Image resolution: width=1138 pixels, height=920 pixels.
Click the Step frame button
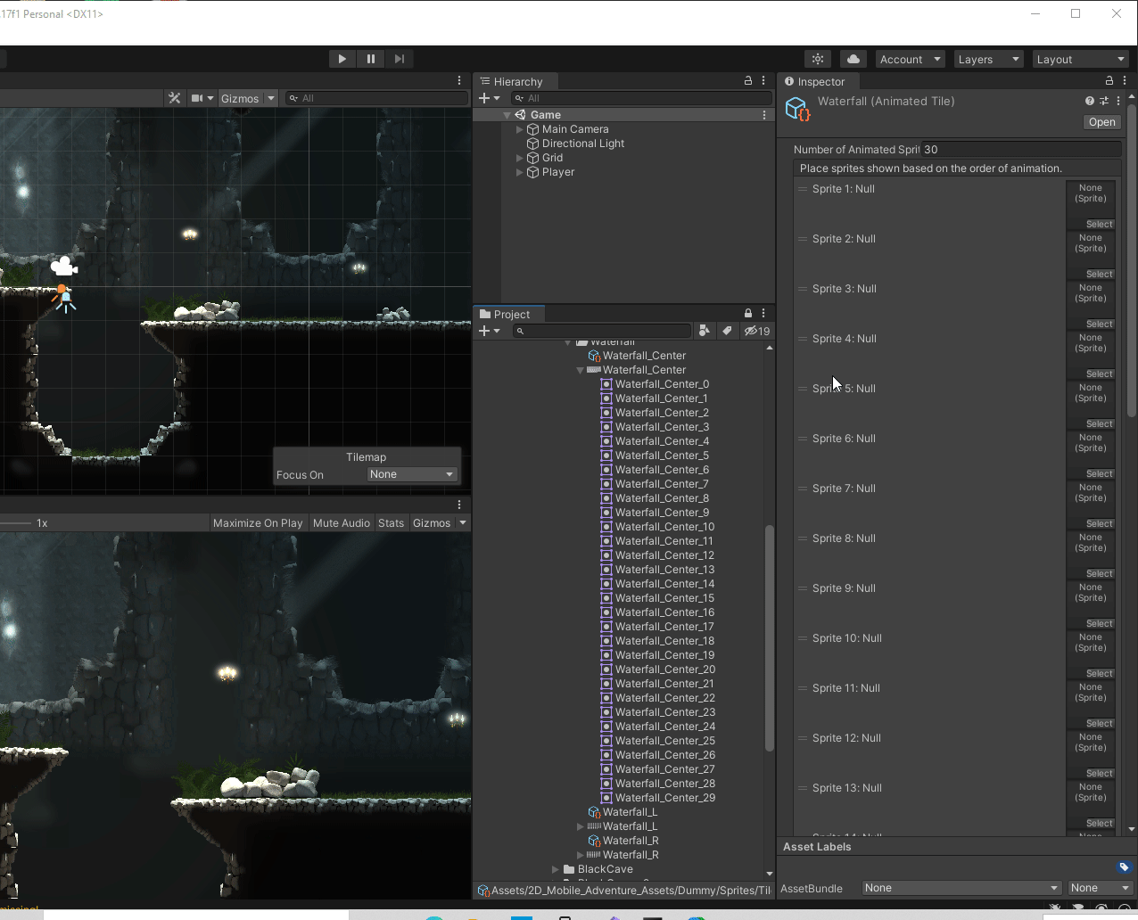click(x=399, y=59)
